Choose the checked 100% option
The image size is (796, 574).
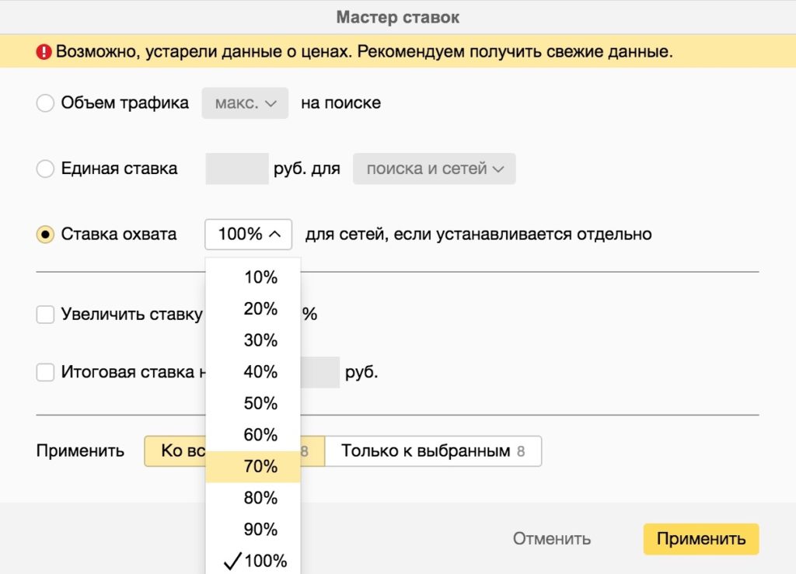click(260, 561)
